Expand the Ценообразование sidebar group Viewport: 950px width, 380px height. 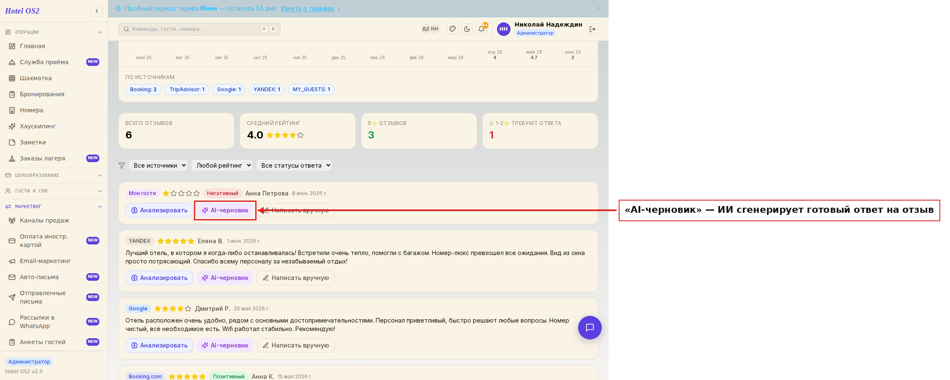click(54, 175)
